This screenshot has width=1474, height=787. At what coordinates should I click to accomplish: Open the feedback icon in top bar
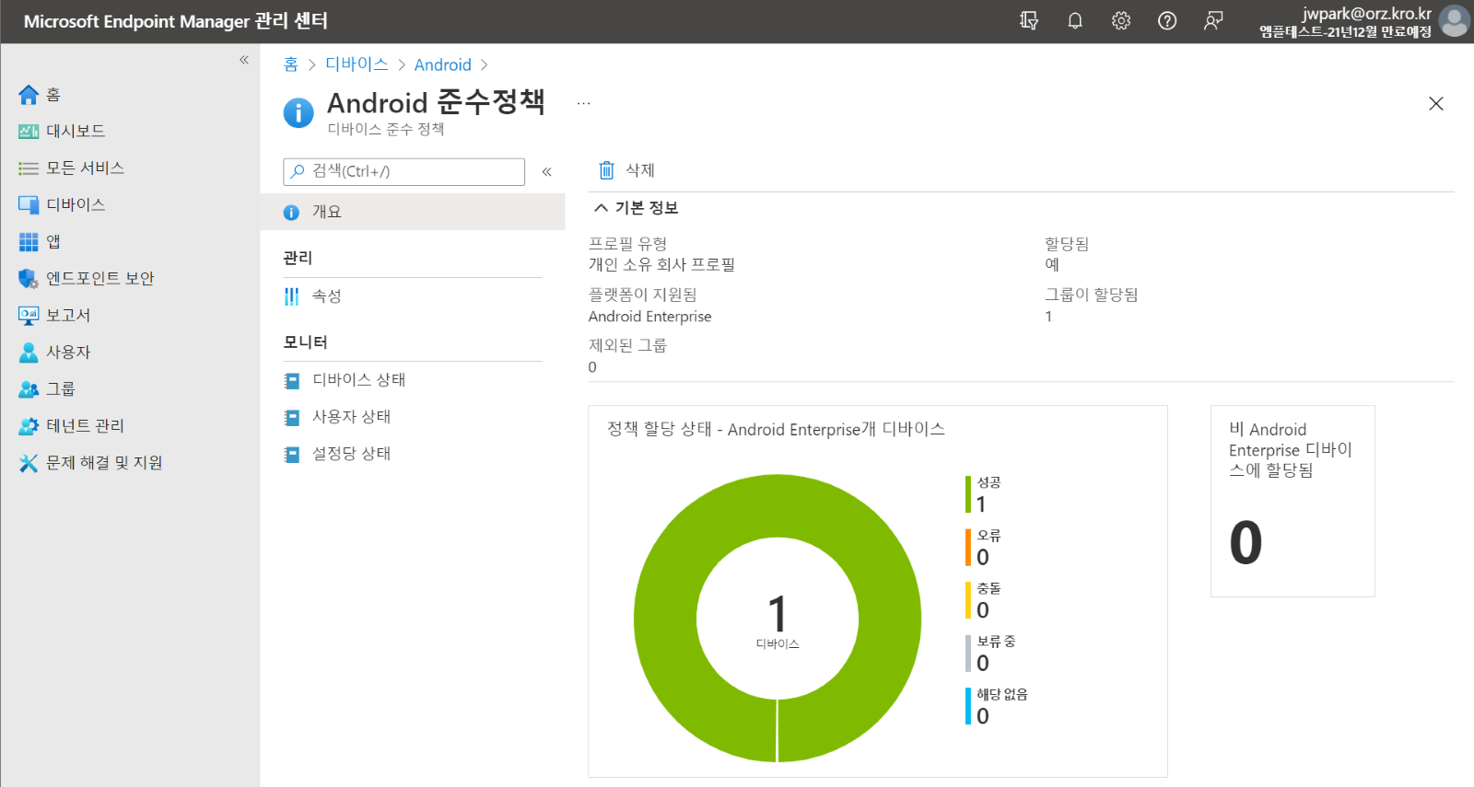pyautogui.click(x=1213, y=20)
